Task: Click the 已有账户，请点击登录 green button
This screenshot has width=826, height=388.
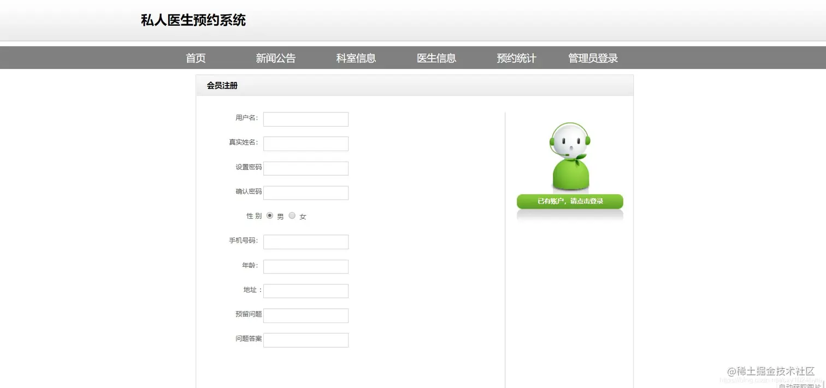Action: (569, 201)
